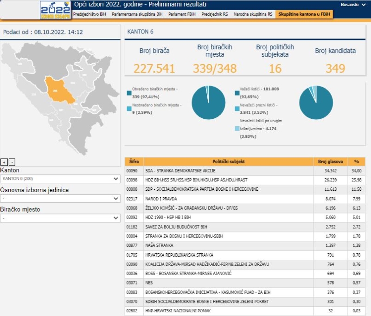Switch to Predsjedništvo BiH tab
The image size is (371, 316).
point(90,14)
